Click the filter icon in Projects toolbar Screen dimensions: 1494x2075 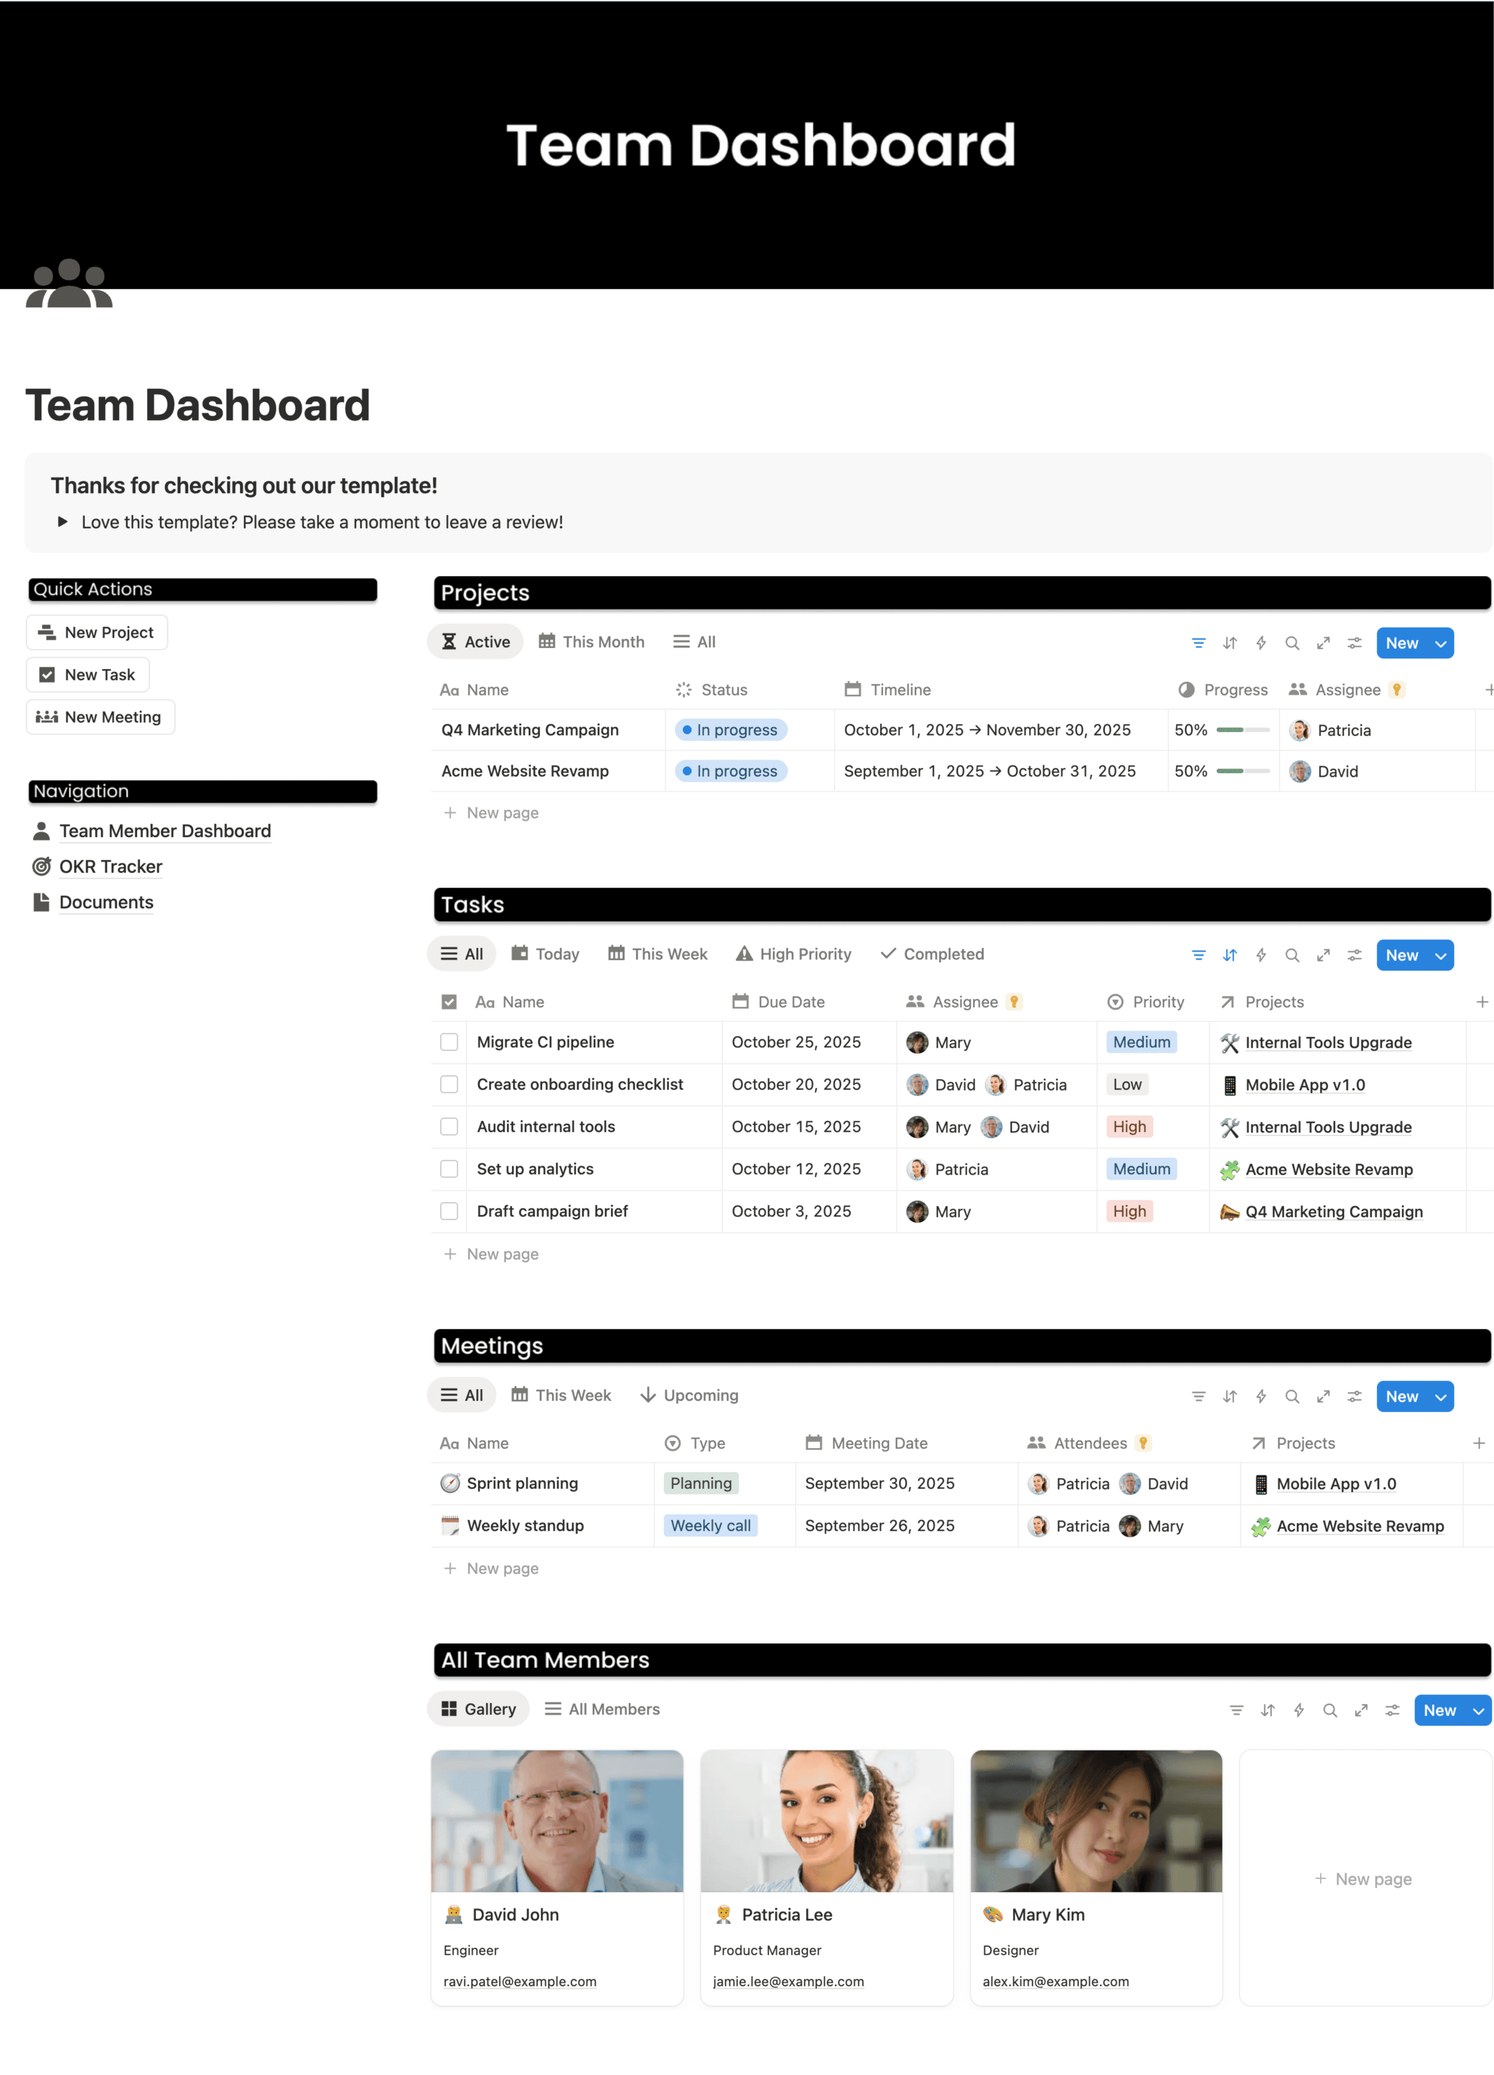point(1198,643)
